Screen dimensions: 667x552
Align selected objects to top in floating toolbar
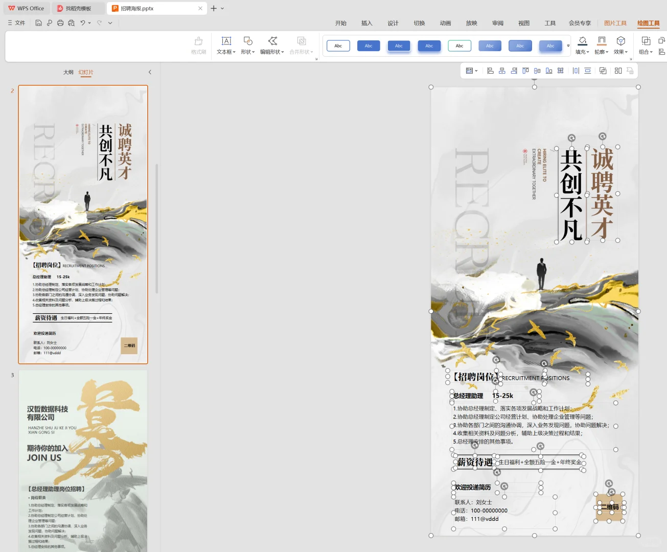pyautogui.click(x=525, y=71)
